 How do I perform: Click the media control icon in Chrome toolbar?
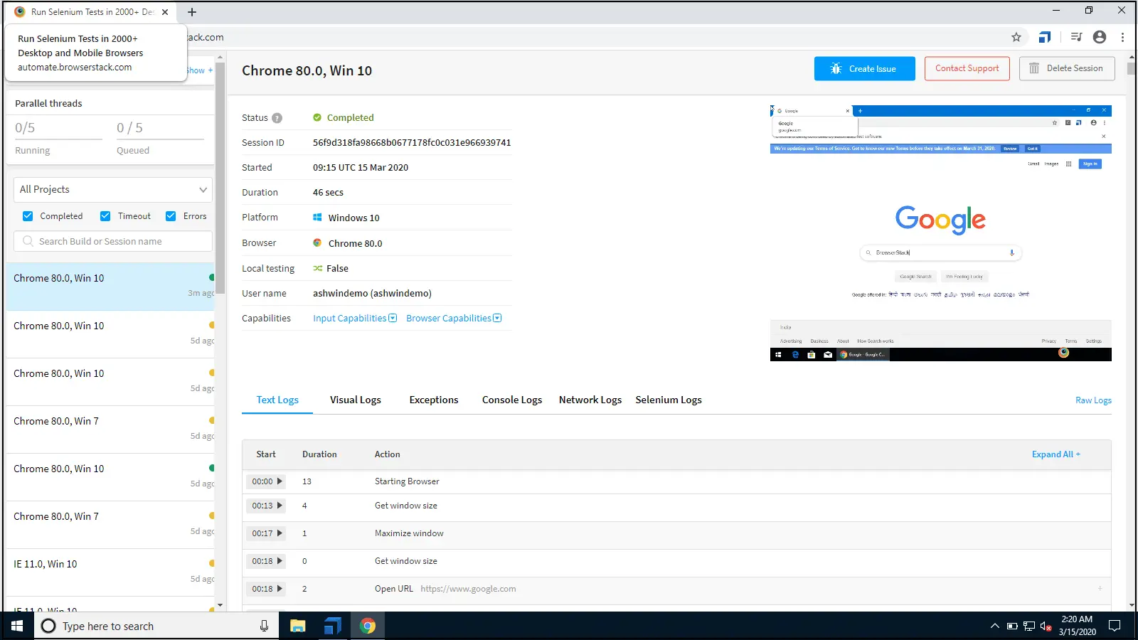pyautogui.click(x=1076, y=37)
